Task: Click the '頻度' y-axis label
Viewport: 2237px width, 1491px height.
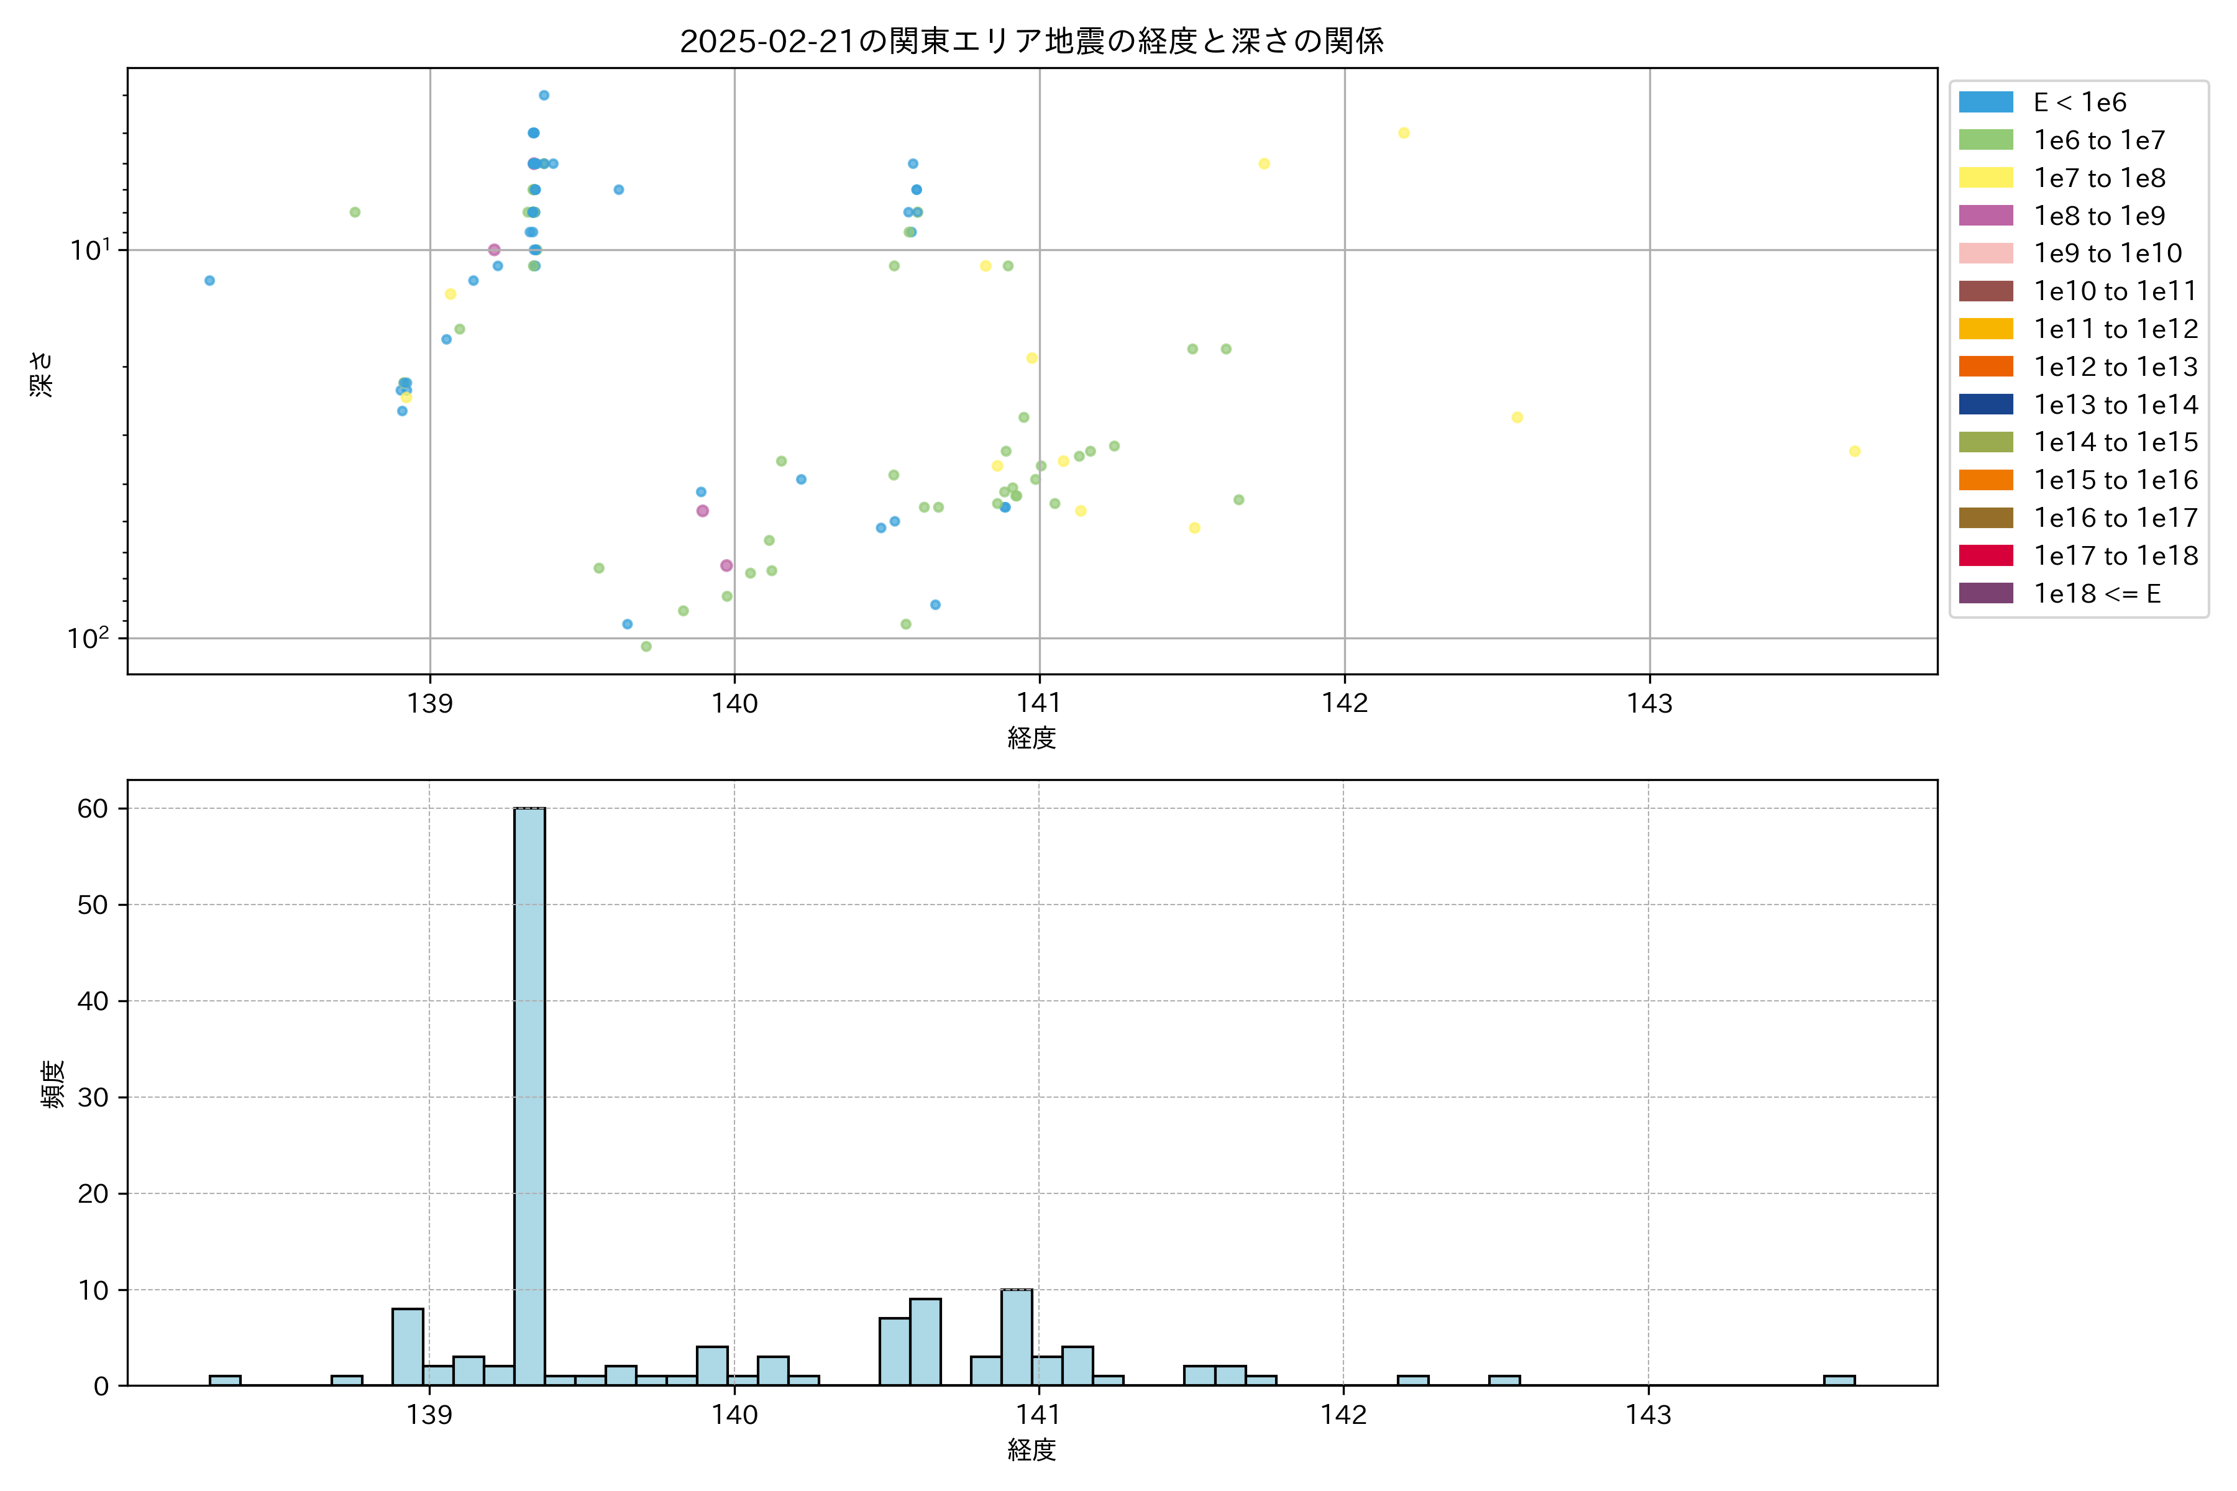Action: pyautogui.click(x=53, y=1083)
